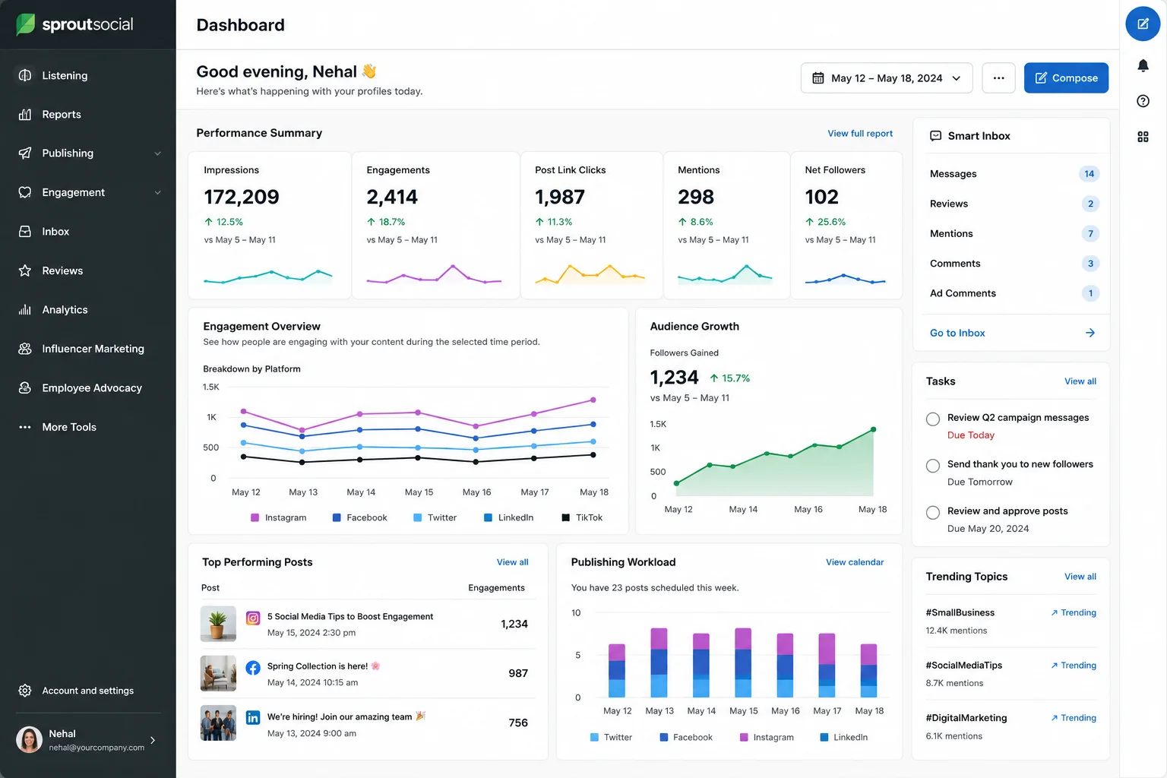The width and height of the screenshot is (1167, 778).
Task: Click the Listening sidebar icon
Action: pos(25,75)
